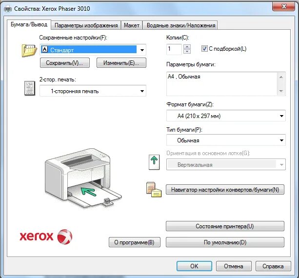Click the saved settings folder icon
This screenshot has width=299, height=278.
coord(29,50)
